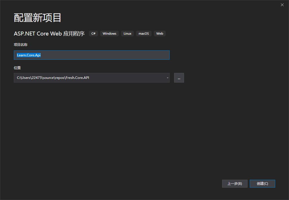The image size is (289, 200).
Task: Click the Fresh.Core.API path text
Action: click(52, 77)
